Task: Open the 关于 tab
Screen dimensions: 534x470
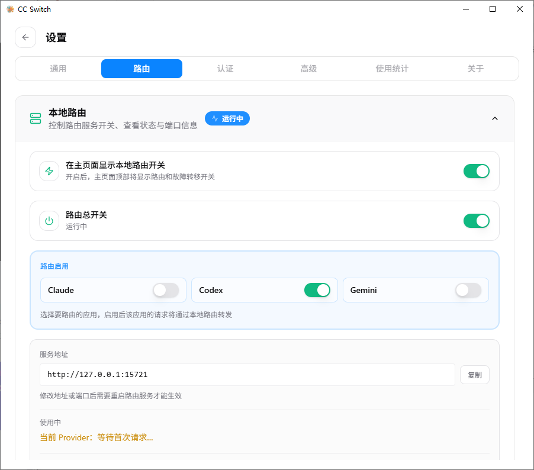Action: tap(475, 69)
